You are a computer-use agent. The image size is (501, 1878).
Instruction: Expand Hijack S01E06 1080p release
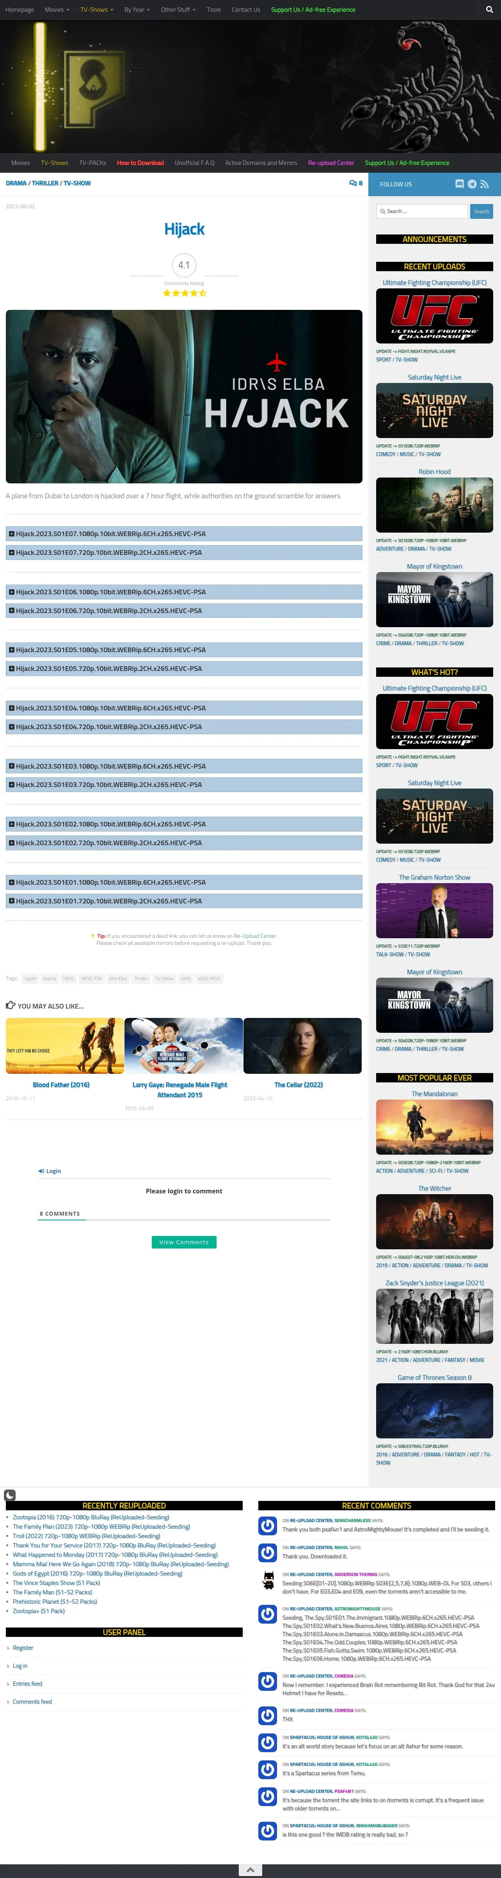(184, 592)
